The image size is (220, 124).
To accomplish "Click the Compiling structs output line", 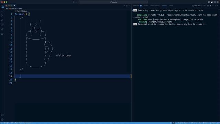I will click(176, 16).
